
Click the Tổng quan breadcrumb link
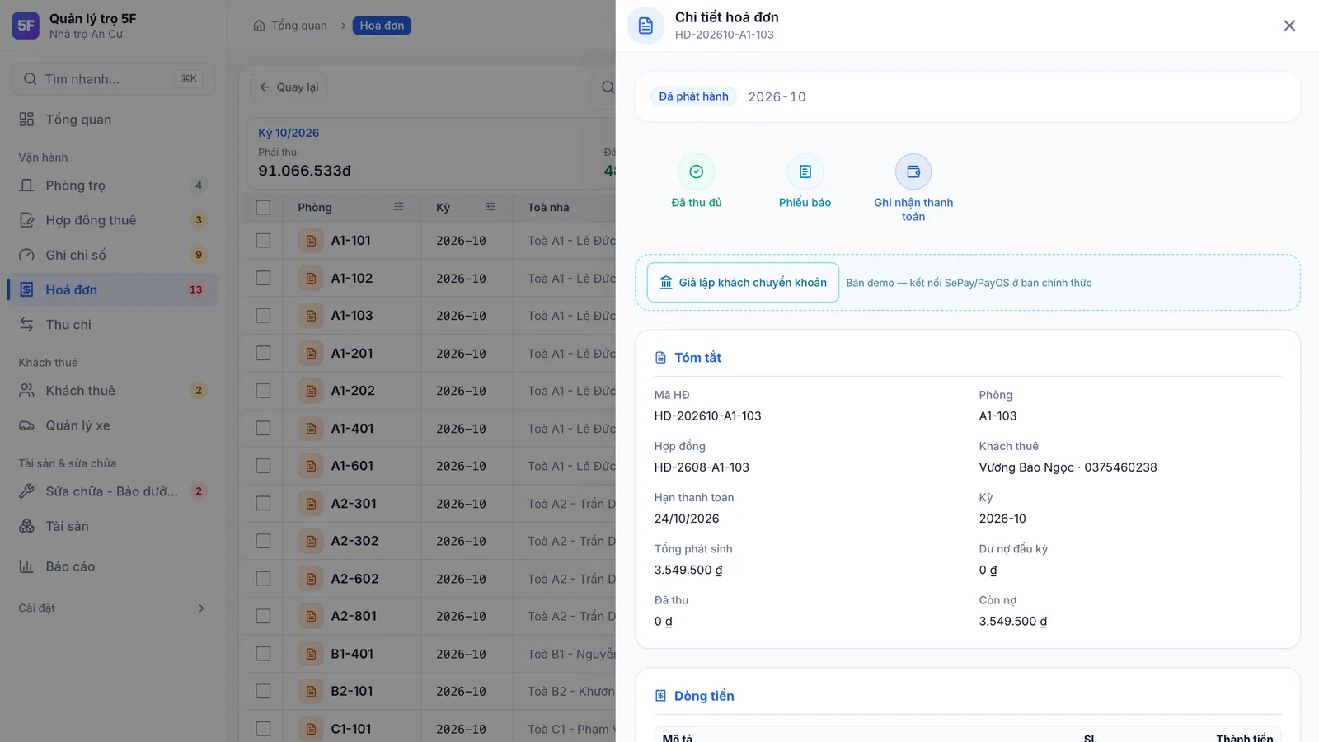point(299,26)
